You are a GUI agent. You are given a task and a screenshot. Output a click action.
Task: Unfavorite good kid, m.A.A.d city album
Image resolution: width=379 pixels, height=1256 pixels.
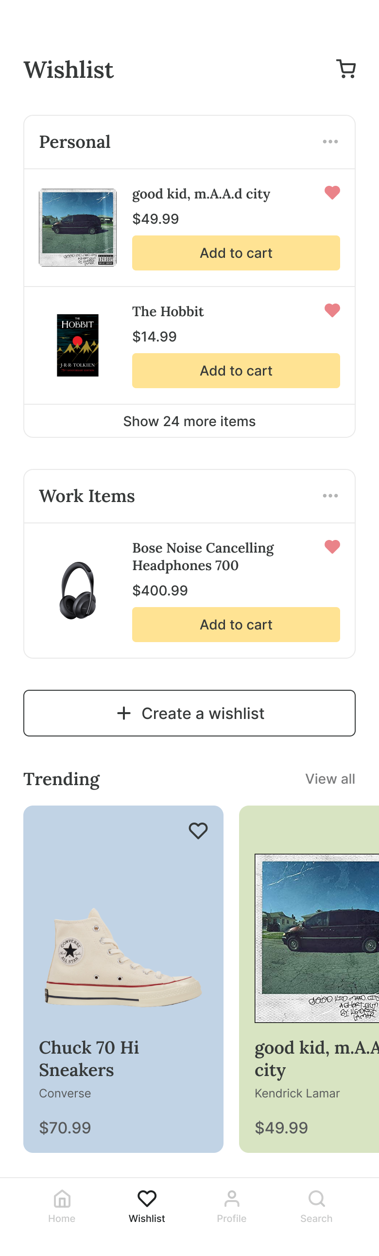pyautogui.click(x=332, y=193)
